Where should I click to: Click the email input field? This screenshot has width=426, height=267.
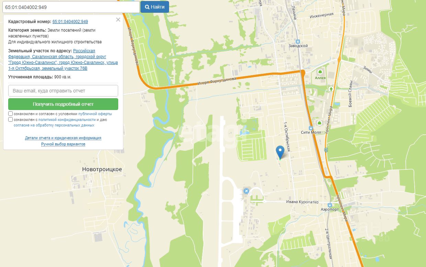[x=63, y=91]
